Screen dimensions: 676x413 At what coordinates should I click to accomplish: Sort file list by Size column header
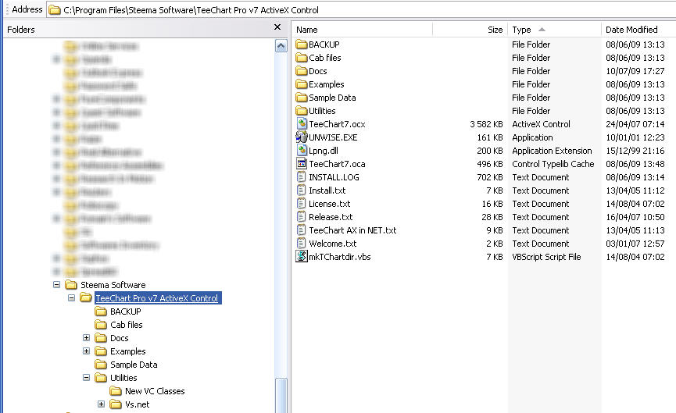(470, 30)
